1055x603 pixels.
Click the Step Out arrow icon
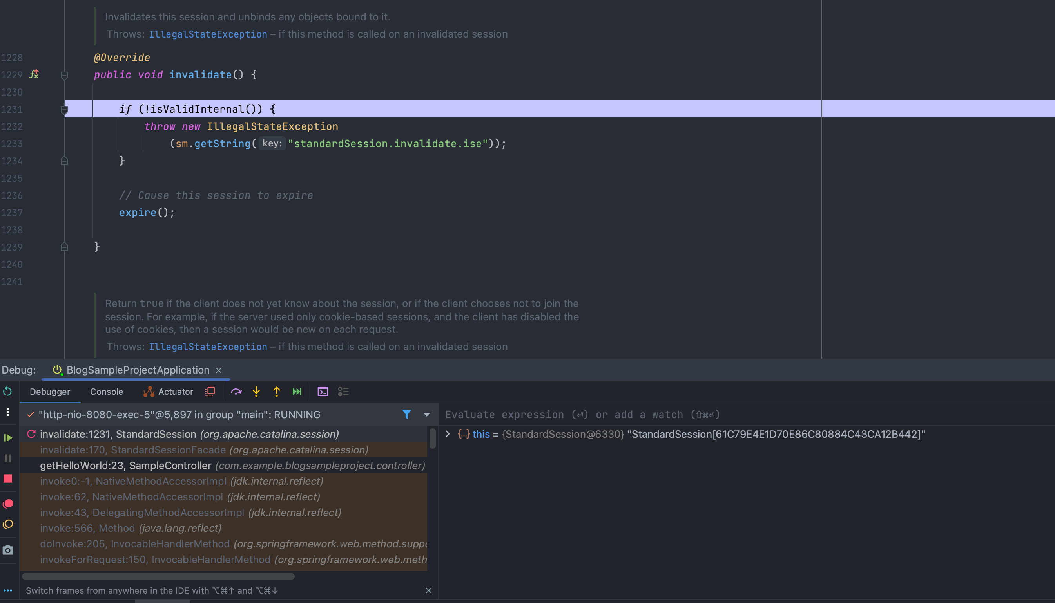coord(276,392)
